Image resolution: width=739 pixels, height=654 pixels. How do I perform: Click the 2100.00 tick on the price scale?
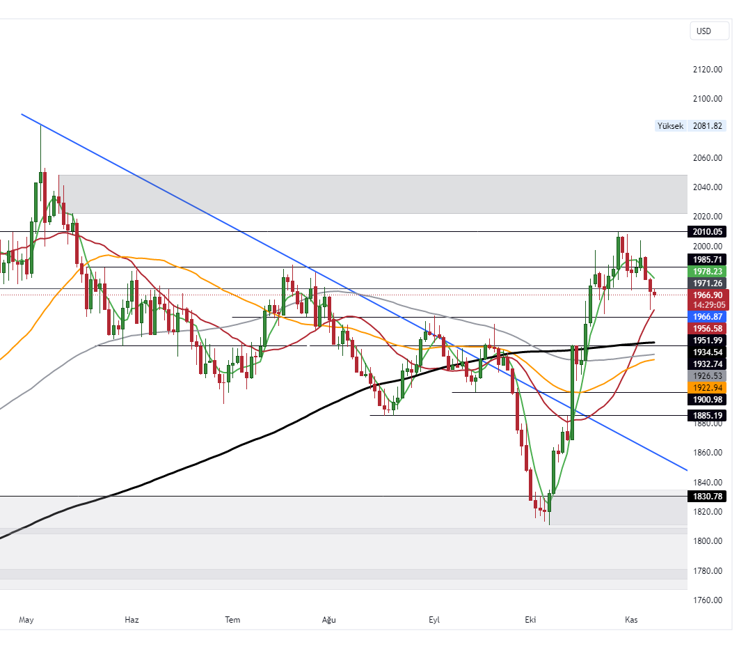tap(707, 99)
